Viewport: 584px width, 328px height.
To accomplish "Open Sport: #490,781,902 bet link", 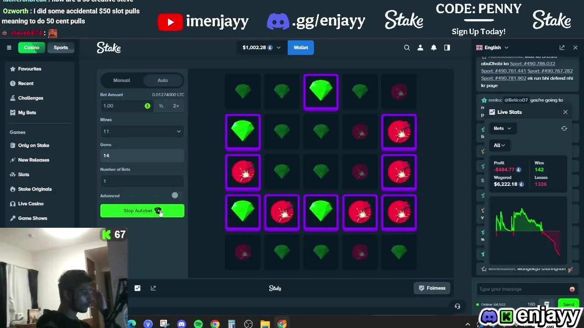I will pyautogui.click(x=504, y=78).
